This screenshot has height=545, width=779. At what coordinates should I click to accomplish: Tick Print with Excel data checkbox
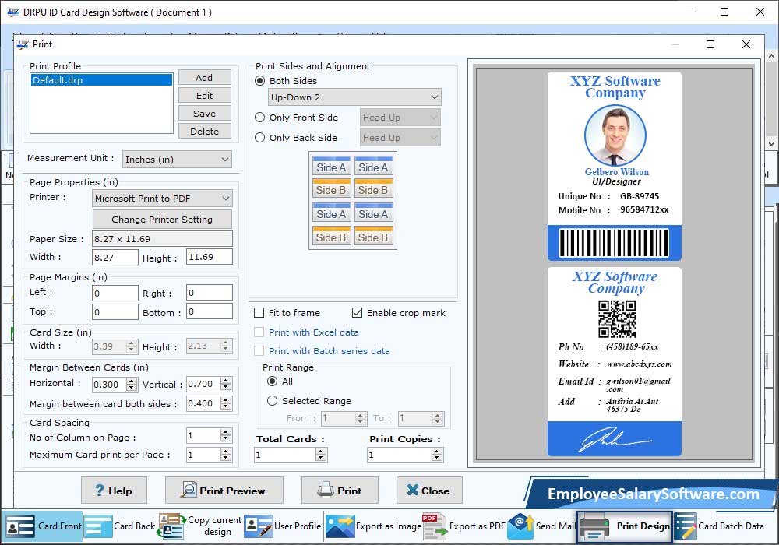coord(259,332)
